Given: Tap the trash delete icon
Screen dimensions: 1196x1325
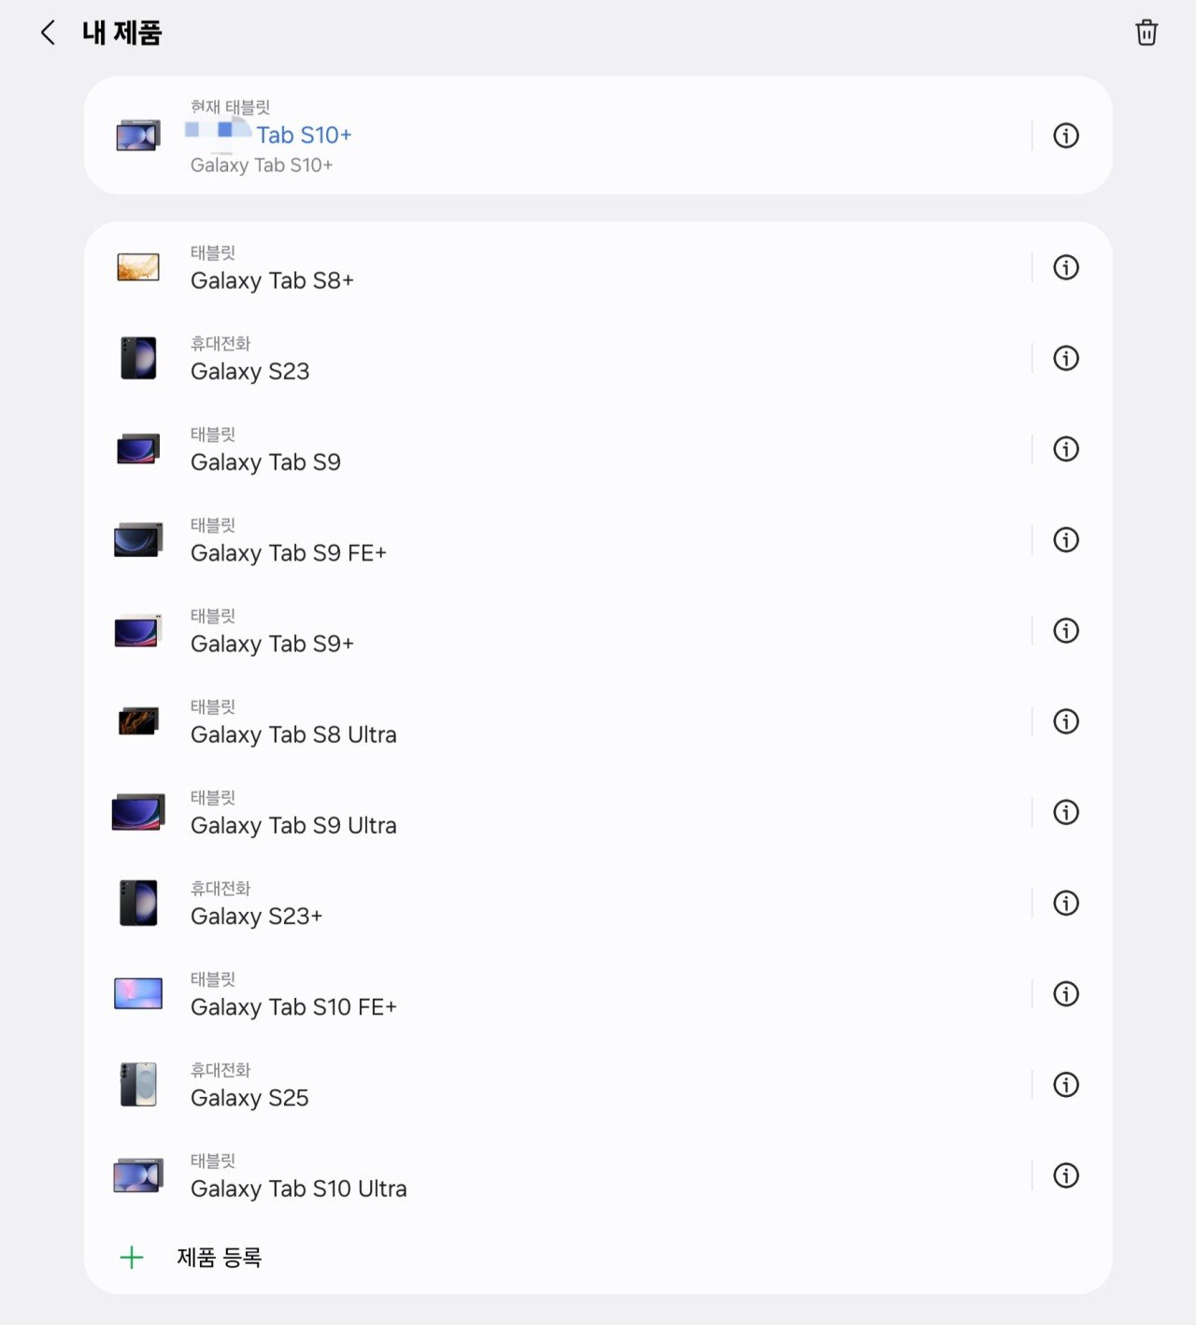Looking at the screenshot, I should click(x=1146, y=33).
